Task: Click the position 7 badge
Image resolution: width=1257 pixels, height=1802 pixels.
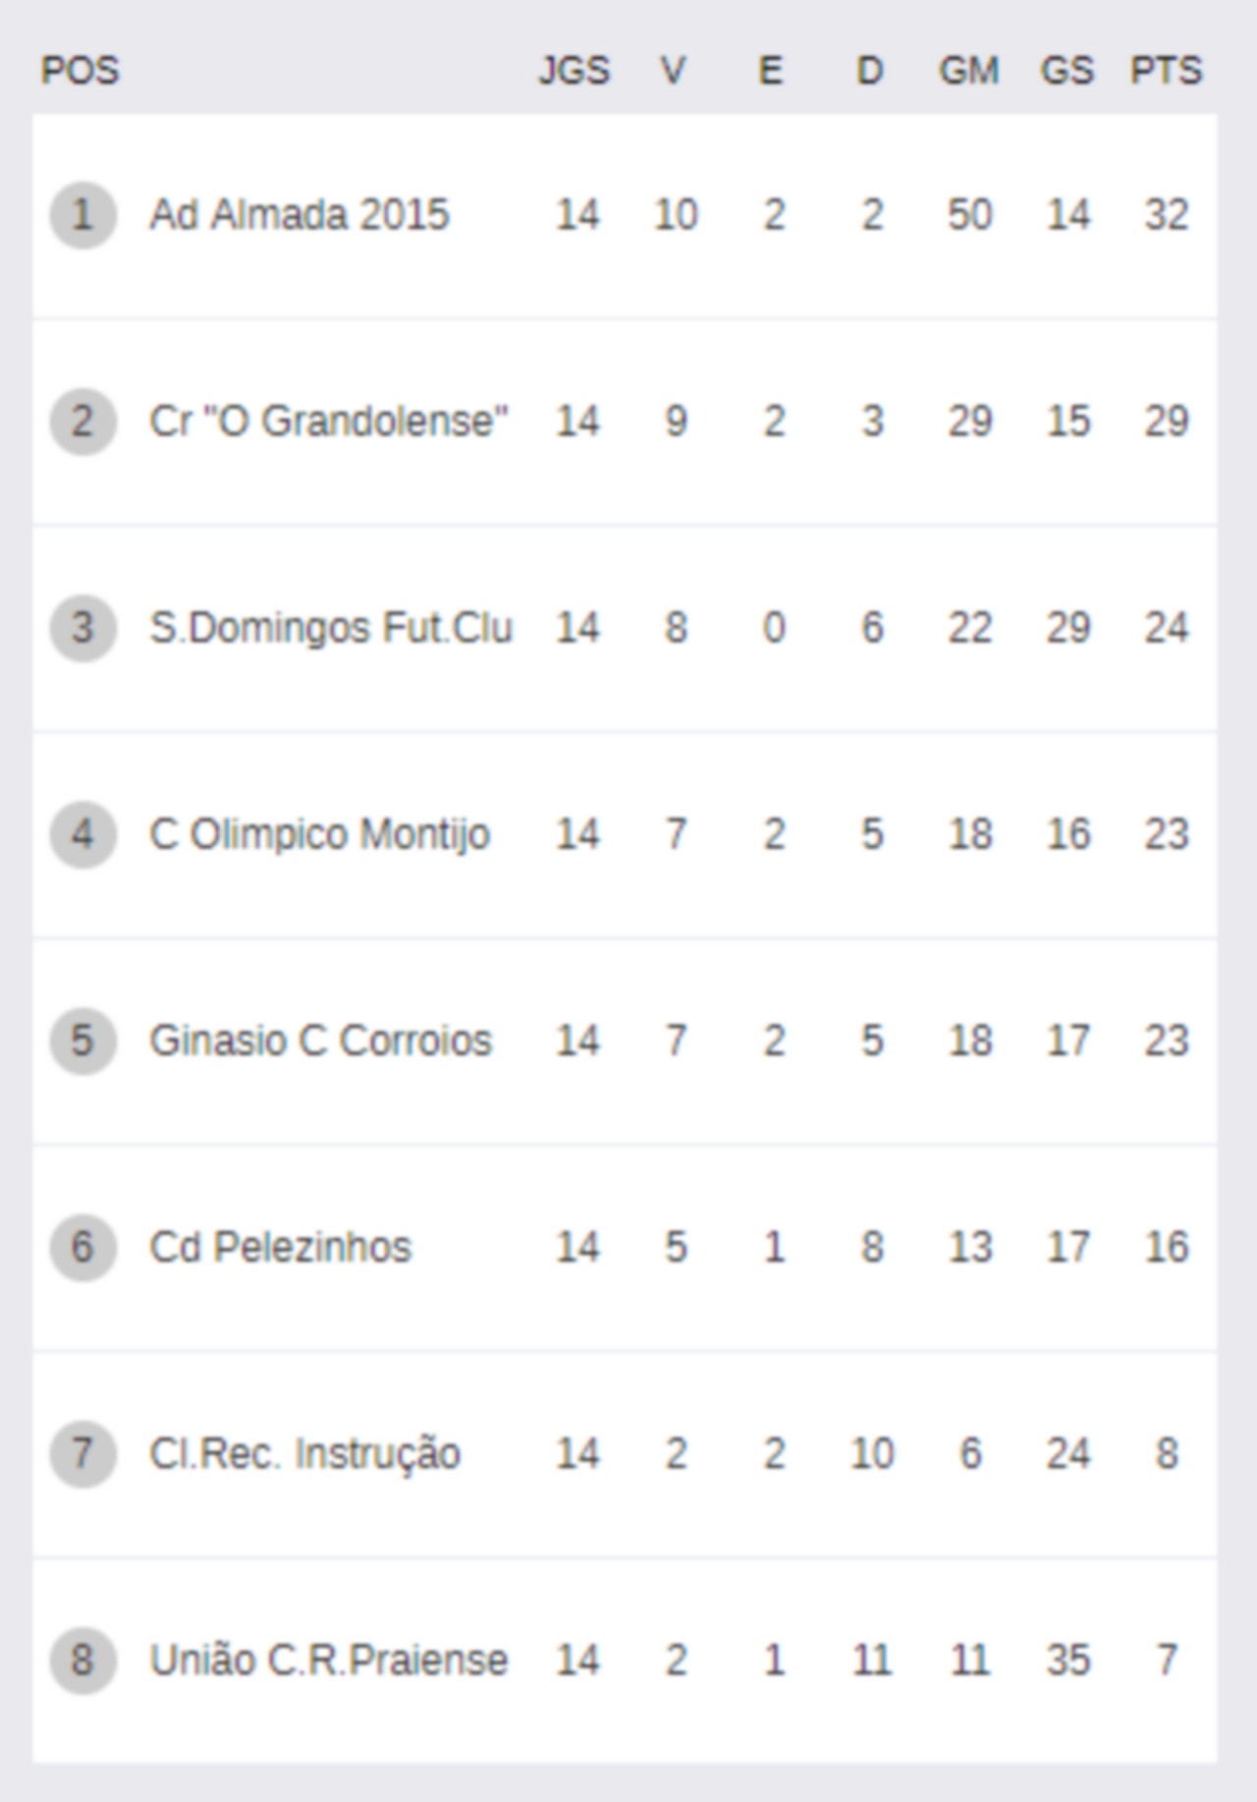Action: pyautogui.click(x=82, y=1453)
